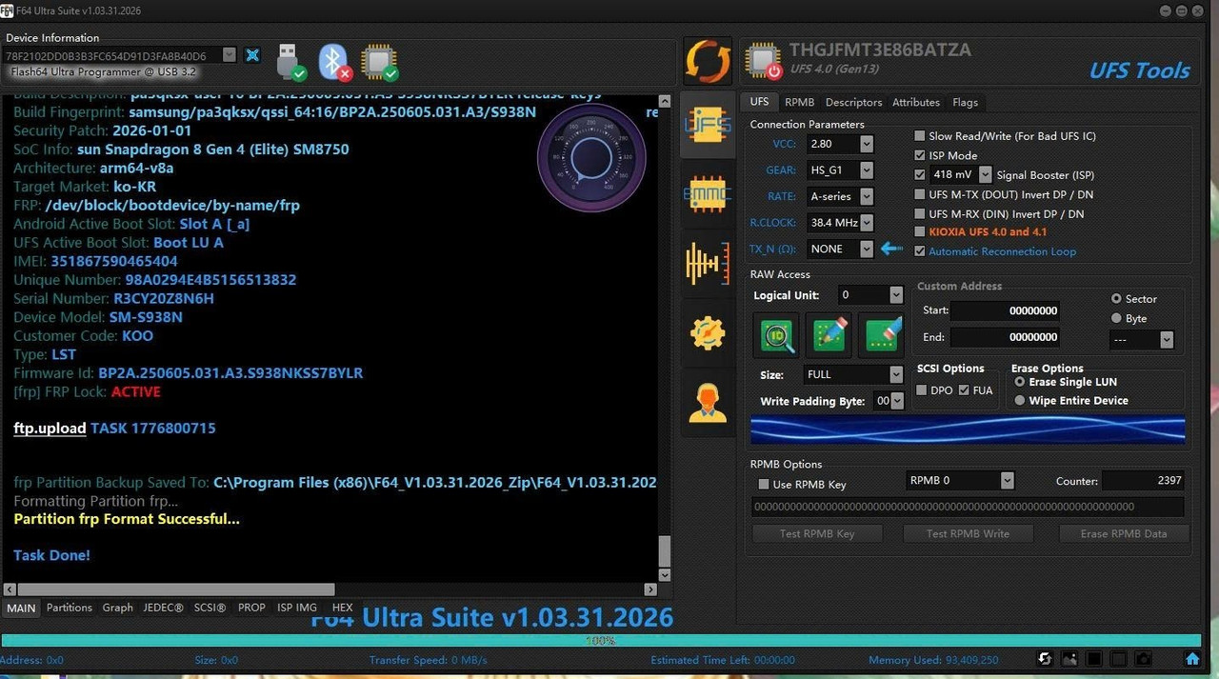
Task: Toggle Automatic Reconnection Loop checkbox
Action: click(x=920, y=251)
